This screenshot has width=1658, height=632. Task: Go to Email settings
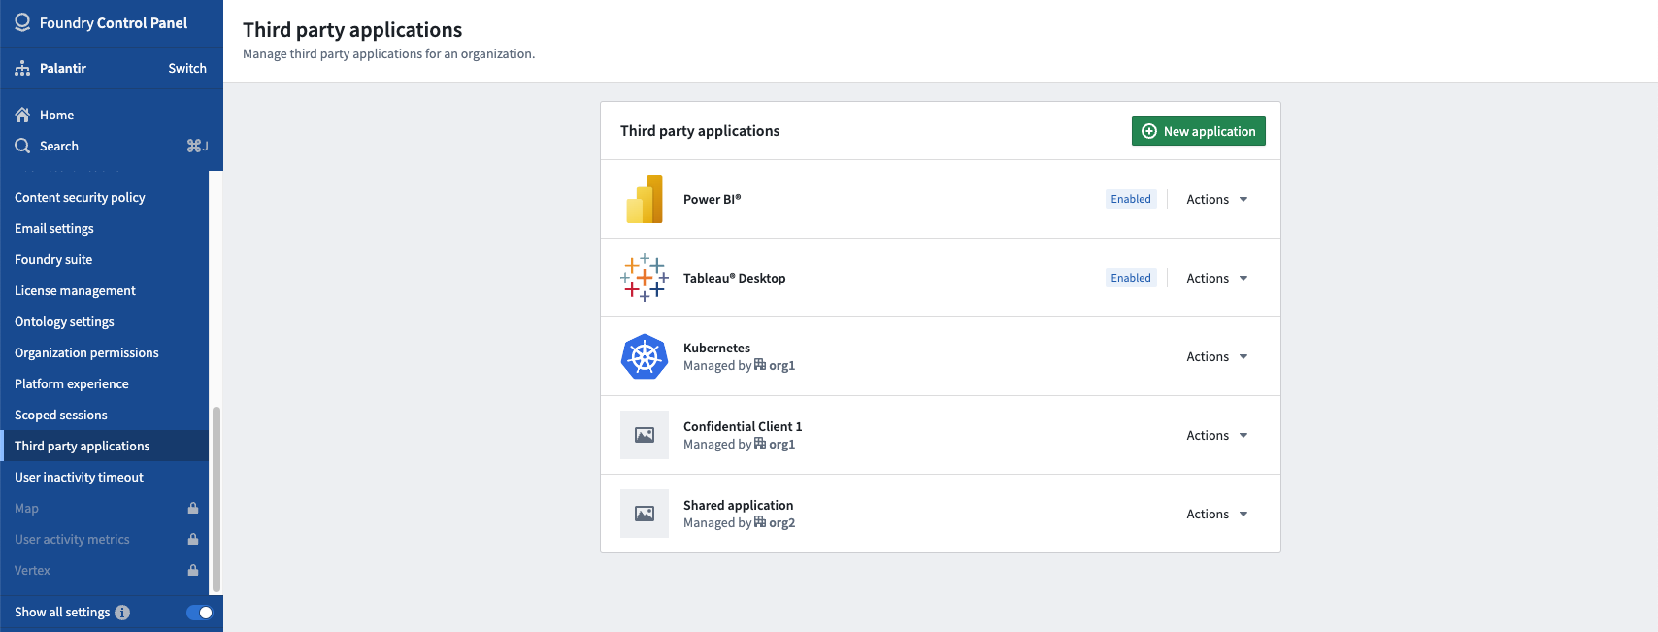(x=104, y=228)
